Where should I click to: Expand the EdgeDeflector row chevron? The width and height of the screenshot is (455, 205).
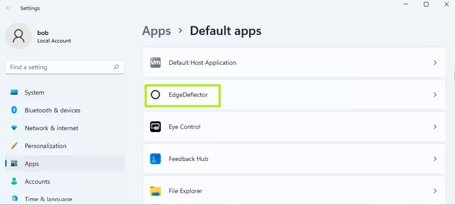coord(435,95)
